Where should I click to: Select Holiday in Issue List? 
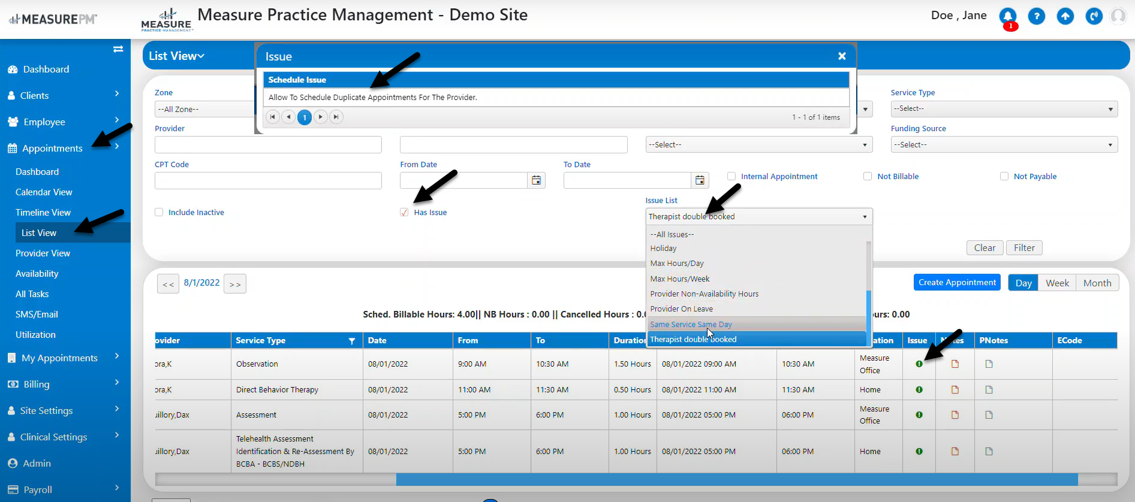click(757, 248)
